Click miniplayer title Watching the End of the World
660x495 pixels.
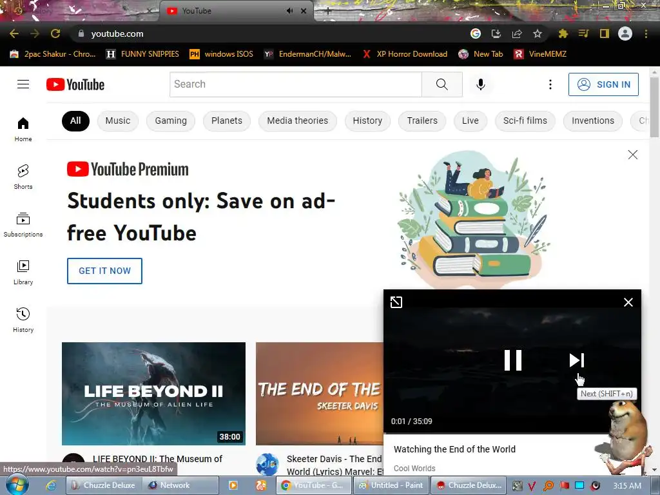point(454,449)
